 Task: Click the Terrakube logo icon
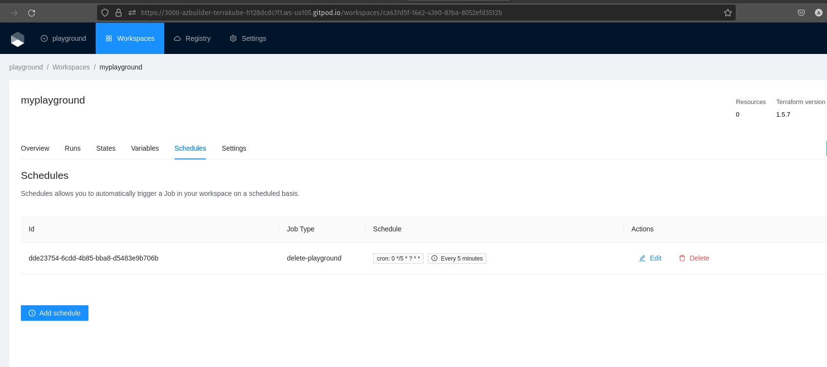tap(17, 39)
